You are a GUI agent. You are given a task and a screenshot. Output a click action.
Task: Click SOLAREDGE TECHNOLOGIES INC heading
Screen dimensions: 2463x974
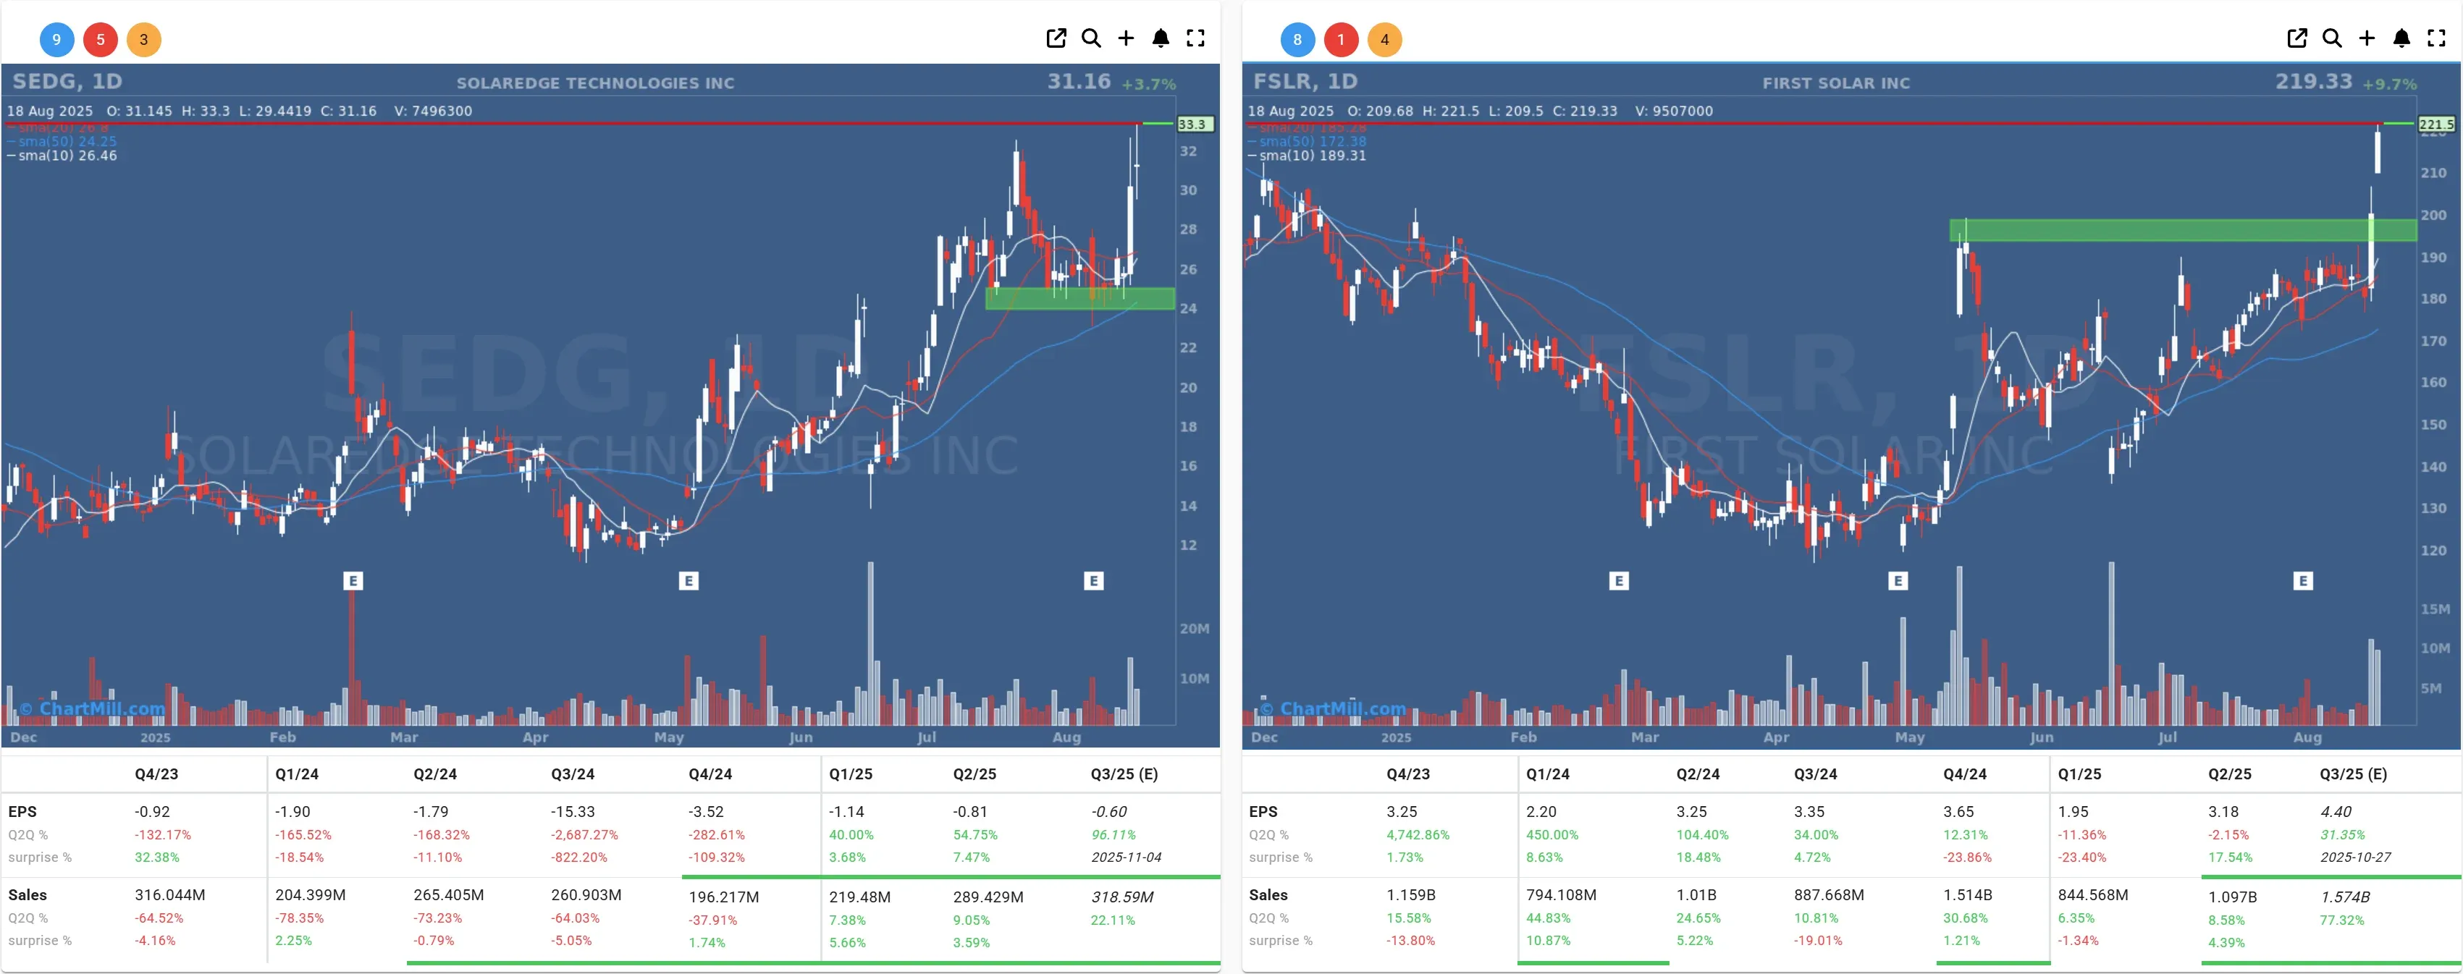tap(596, 83)
